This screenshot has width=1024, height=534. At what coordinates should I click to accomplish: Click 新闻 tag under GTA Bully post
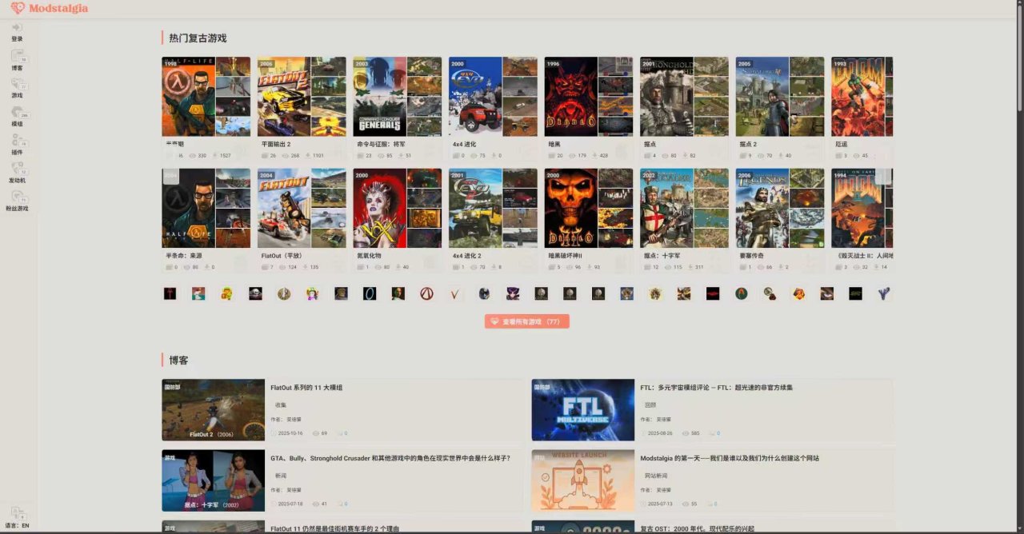click(281, 475)
